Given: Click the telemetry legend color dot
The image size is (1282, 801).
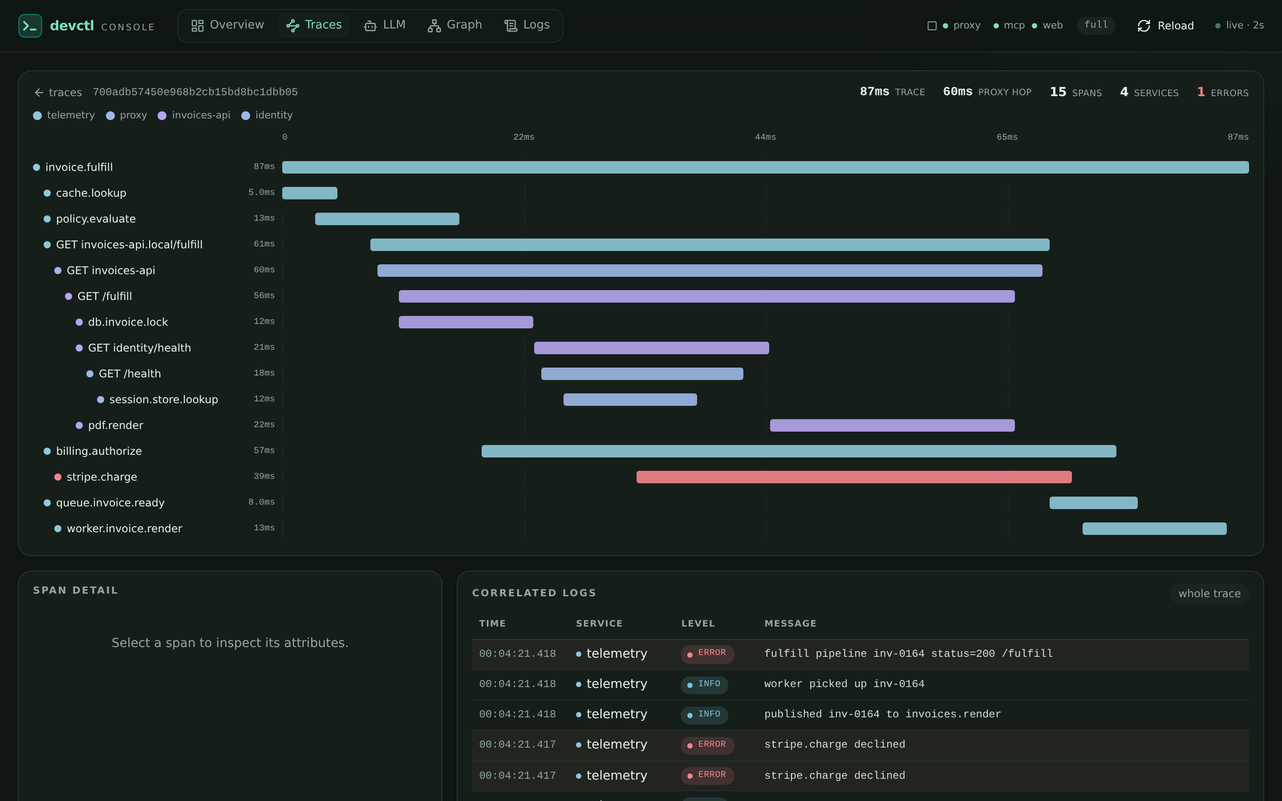Looking at the screenshot, I should click(x=37, y=116).
